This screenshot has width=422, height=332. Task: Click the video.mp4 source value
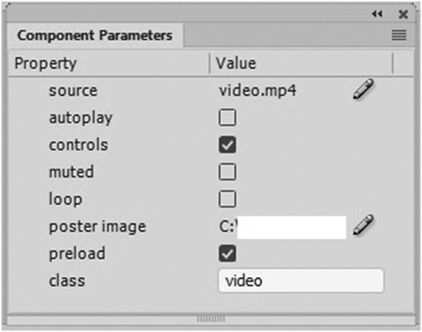click(257, 91)
